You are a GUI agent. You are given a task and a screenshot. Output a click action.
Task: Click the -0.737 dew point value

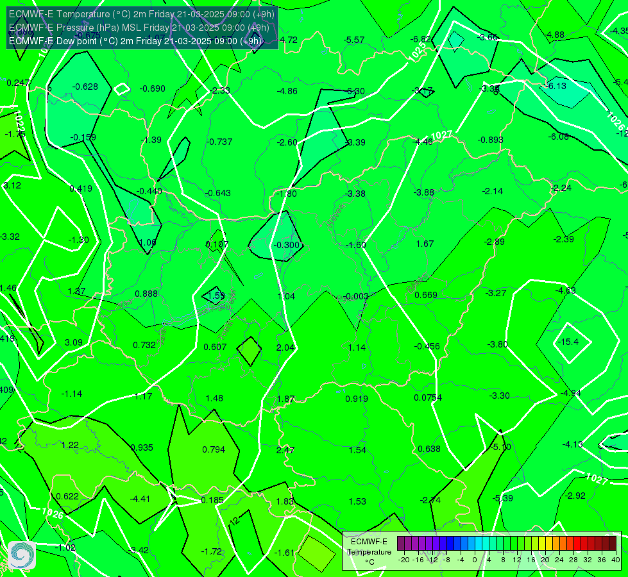pos(219,142)
